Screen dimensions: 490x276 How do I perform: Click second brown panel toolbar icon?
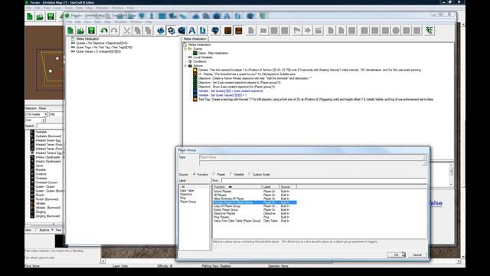coord(238,31)
